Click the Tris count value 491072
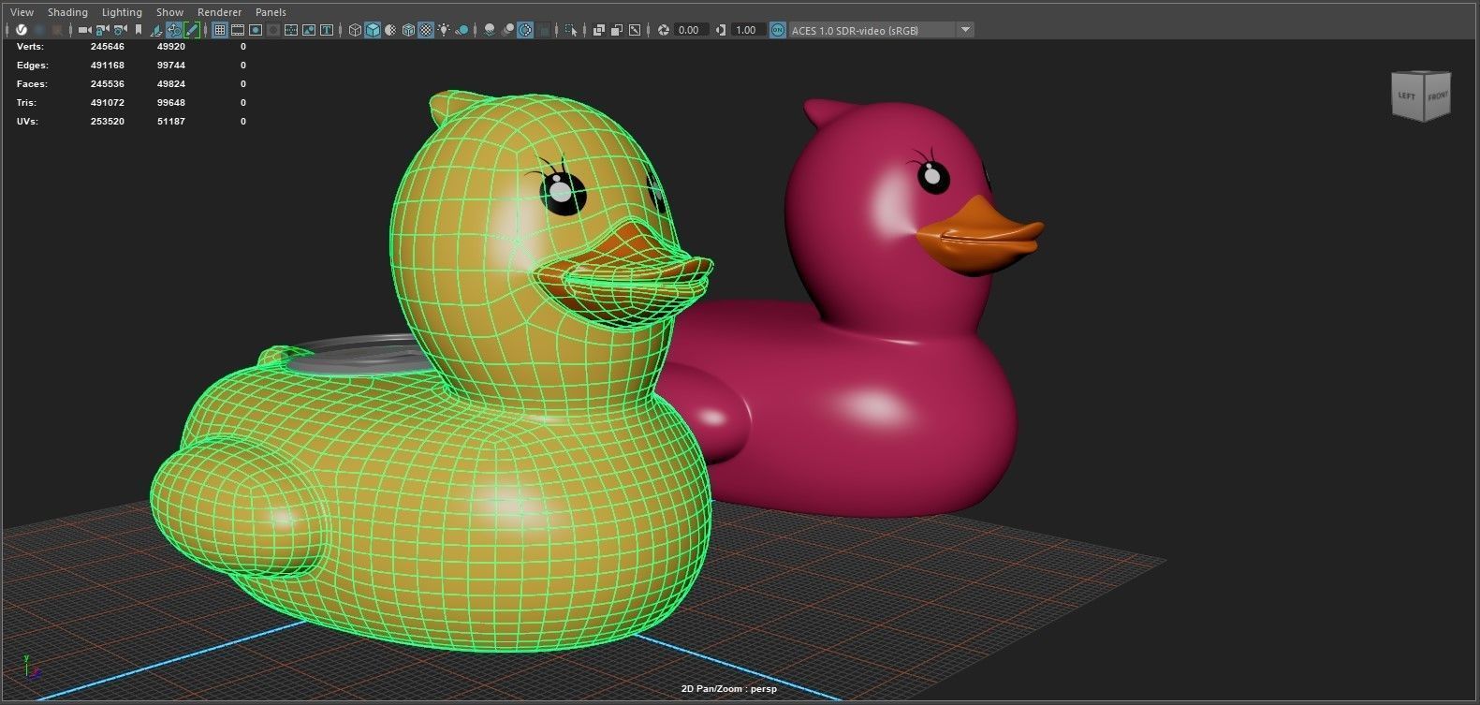This screenshot has height=705, width=1480. pyautogui.click(x=108, y=103)
